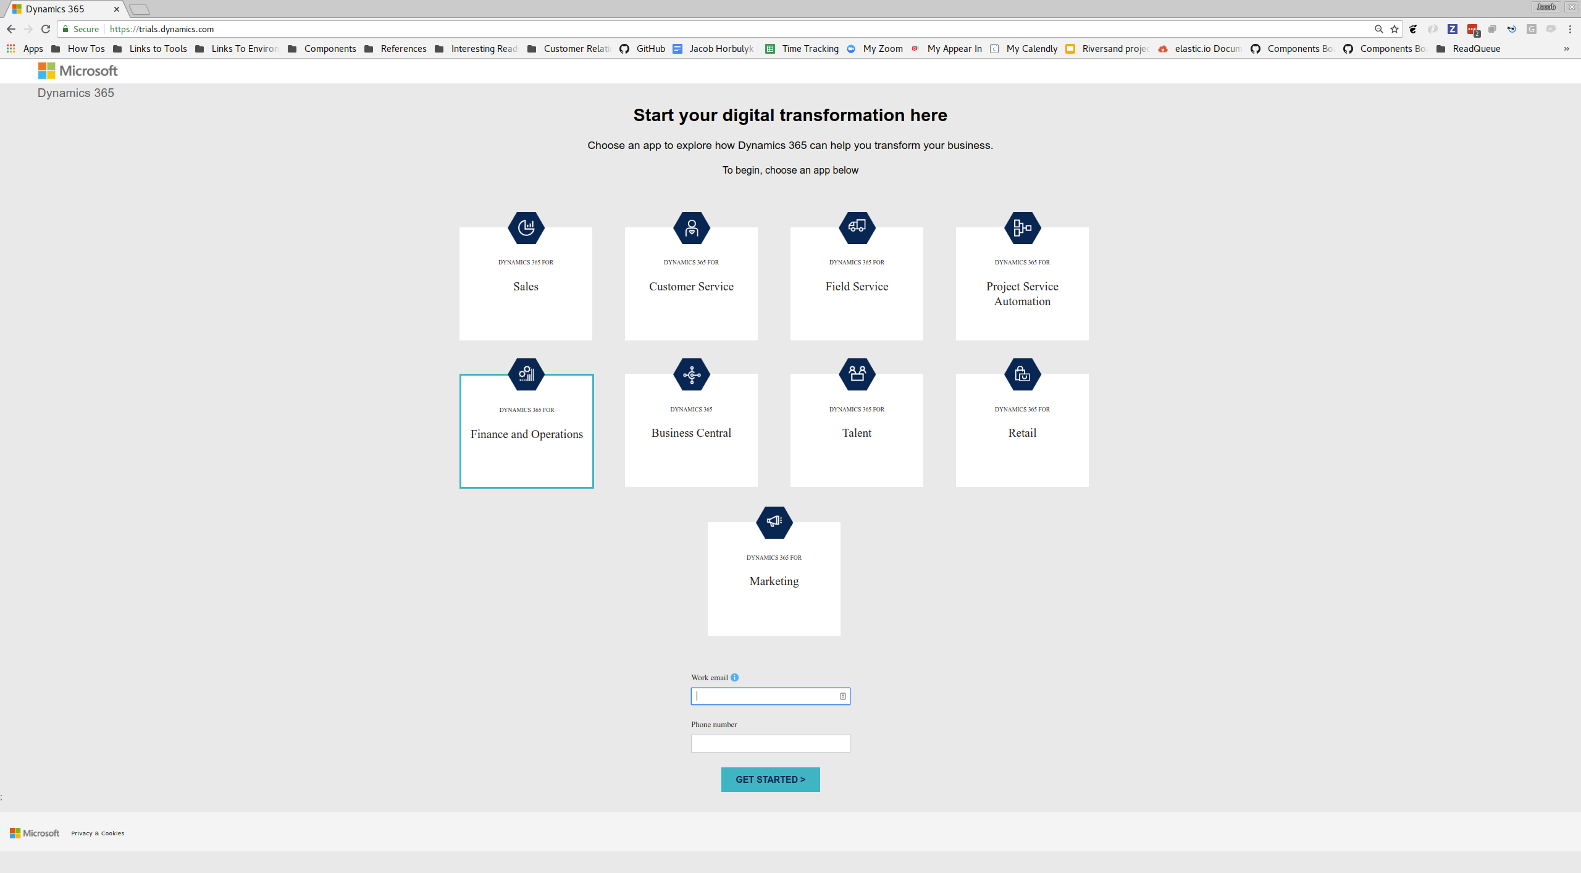Select the Retail app card

tap(1022, 430)
